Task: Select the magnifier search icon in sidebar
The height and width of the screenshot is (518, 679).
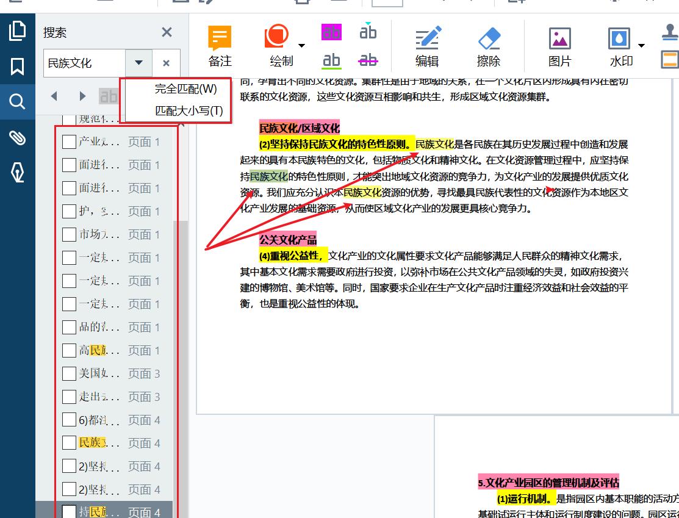Action: [17, 102]
